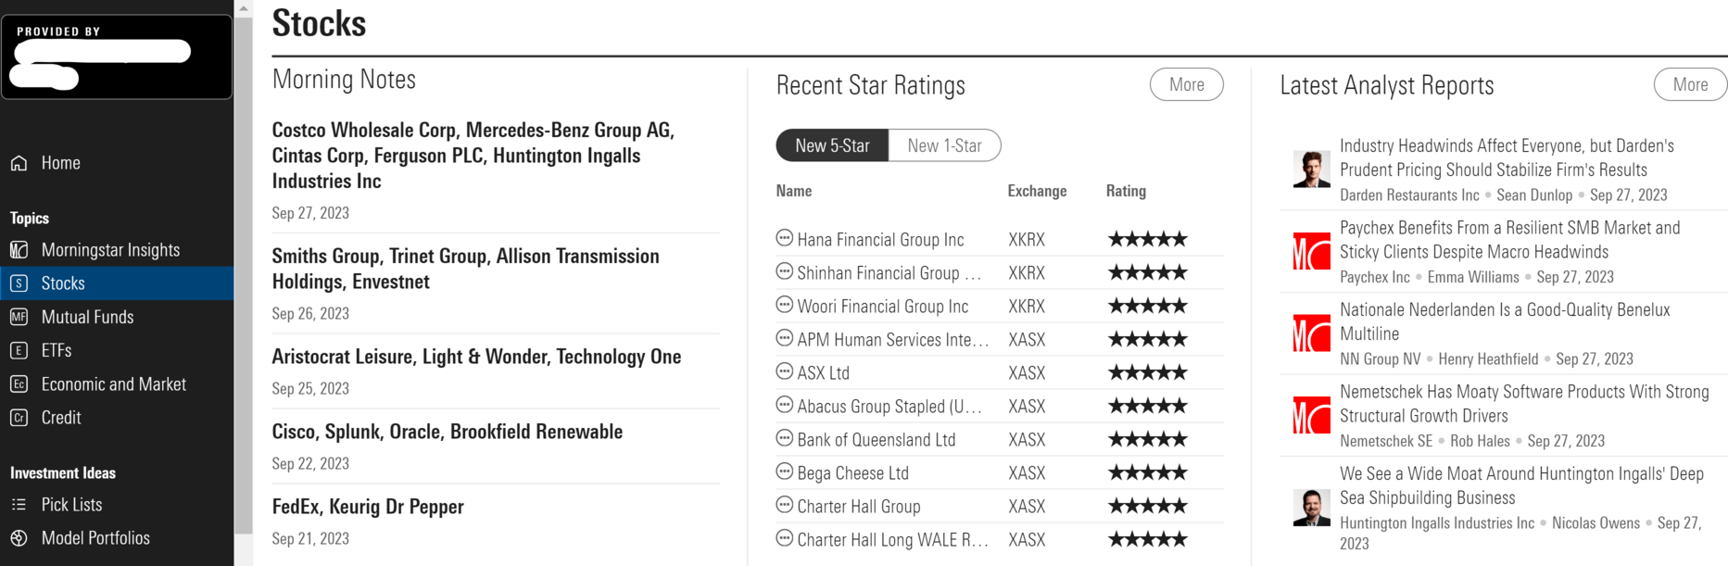The height and width of the screenshot is (566, 1728).
Task: Select the Mutual Funds MF icon
Action: pyautogui.click(x=19, y=317)
